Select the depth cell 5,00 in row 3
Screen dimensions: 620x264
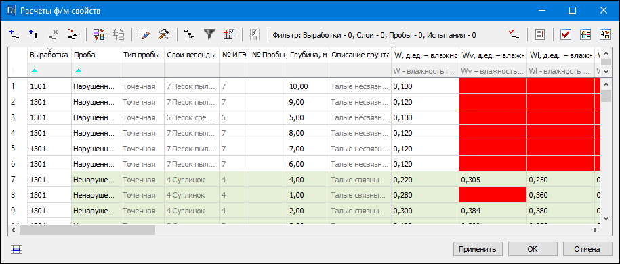click(308, 117)
